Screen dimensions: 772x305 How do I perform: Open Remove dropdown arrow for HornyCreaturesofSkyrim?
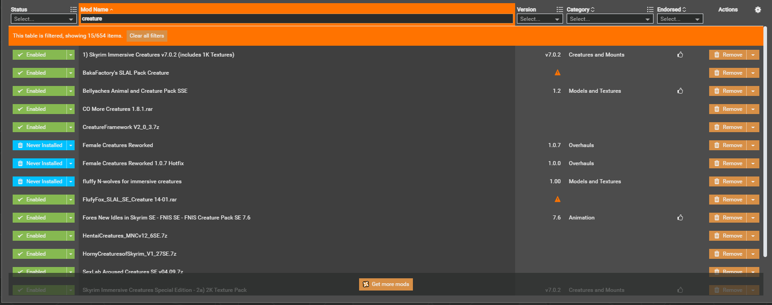point(753,254)
